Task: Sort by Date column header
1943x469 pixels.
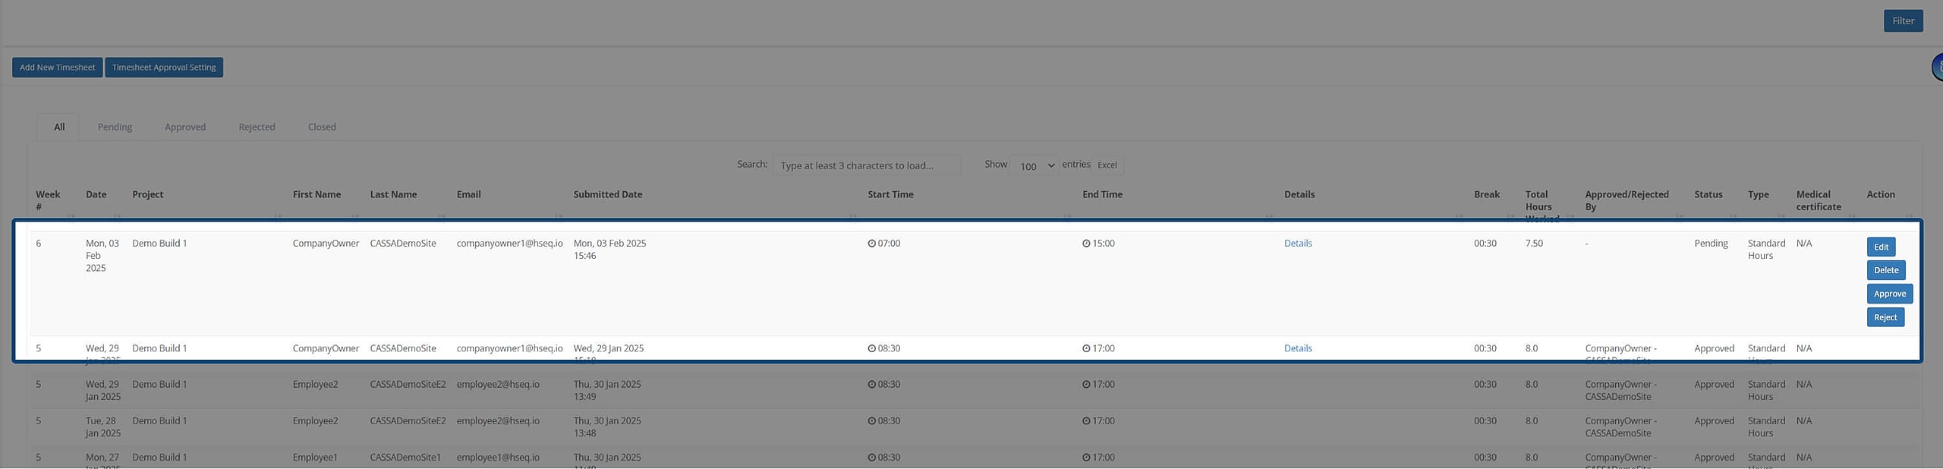Action: 96,194
